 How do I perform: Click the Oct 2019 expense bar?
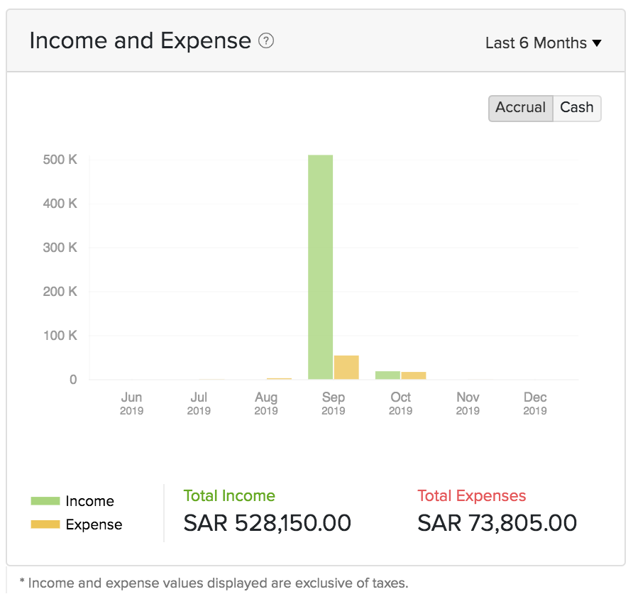(414, 375)
